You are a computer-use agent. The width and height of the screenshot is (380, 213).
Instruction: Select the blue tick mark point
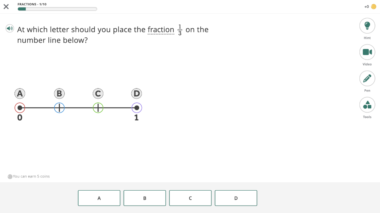tap(59, 108)
